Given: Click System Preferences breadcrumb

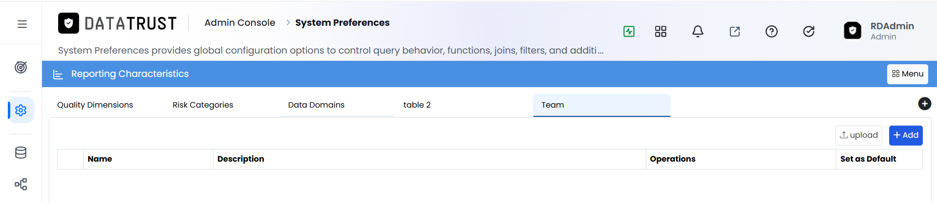Looking at the screenshot, I should click(342, 23).
